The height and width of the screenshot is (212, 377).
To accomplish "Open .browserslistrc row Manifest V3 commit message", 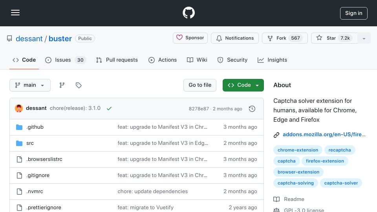I will [162, 159].
